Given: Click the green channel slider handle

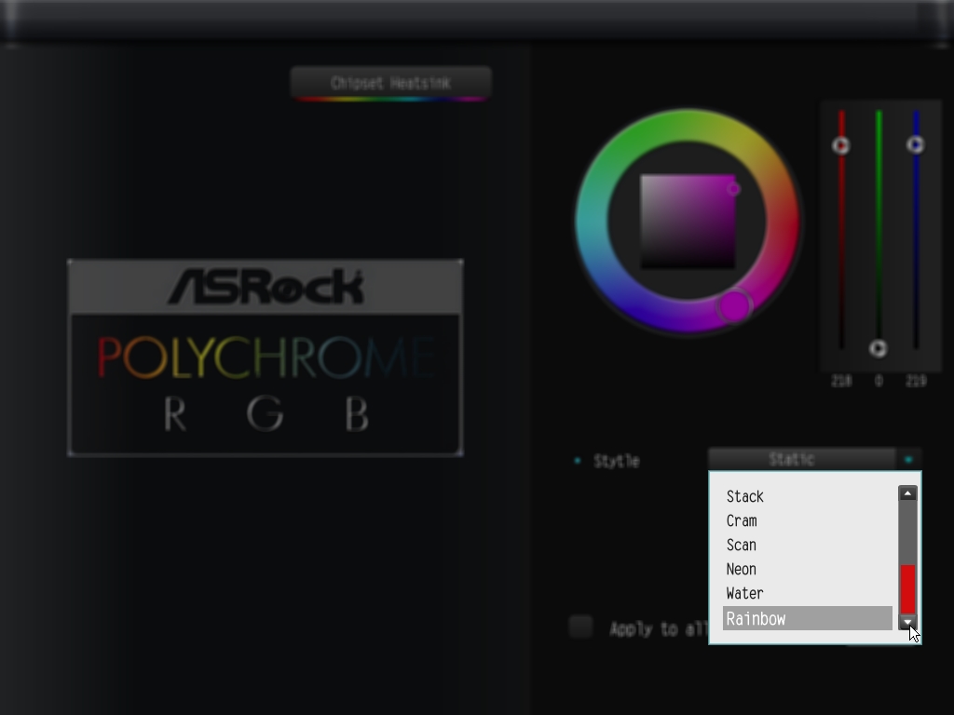Looking at the screenshot, I should click(878, 348).
